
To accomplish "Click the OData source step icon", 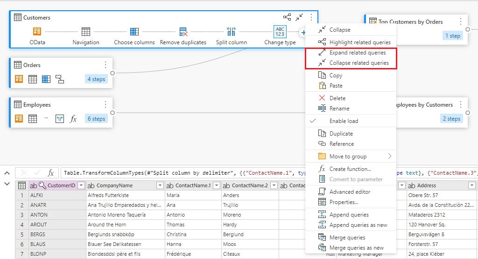I will 37,32.
